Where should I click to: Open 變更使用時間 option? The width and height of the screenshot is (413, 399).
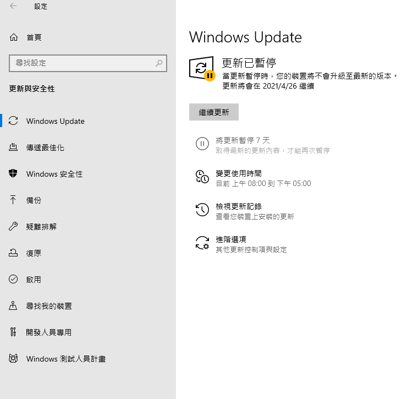[239, 173]
